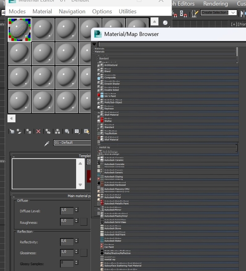
Task: Collapse the mental ray materials group
Action: pyautogui.click(x=167, y=147)
